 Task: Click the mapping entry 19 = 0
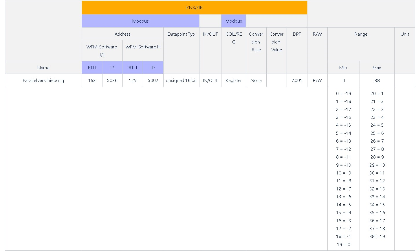(x=343, y=244)
